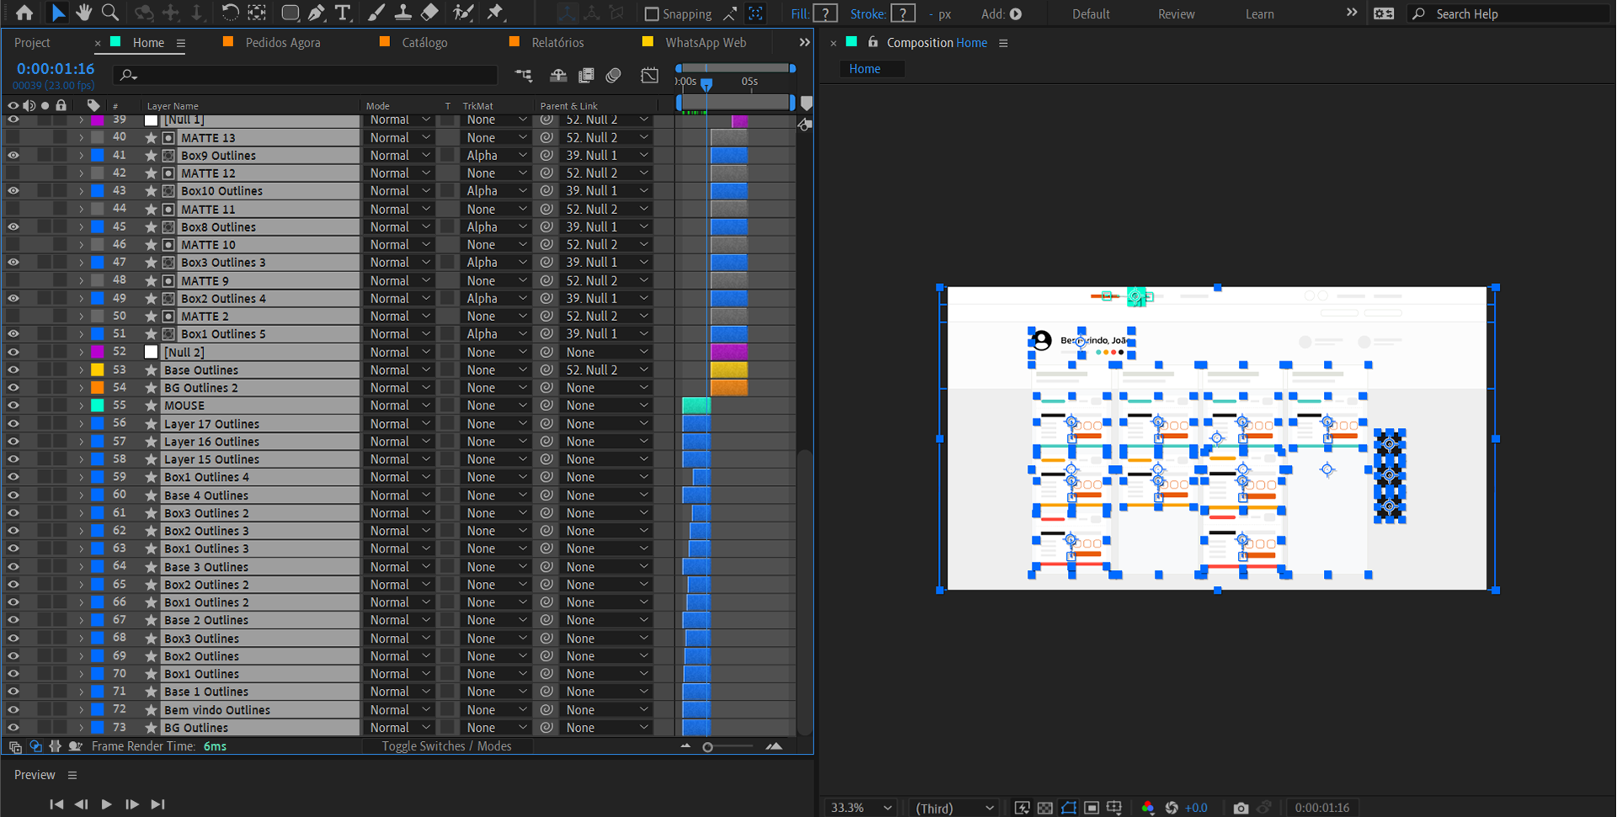Viewport: 1617px width, 817px height.
Task: Toggle visibility of Layer 17 Outlines
Action: 13,424
